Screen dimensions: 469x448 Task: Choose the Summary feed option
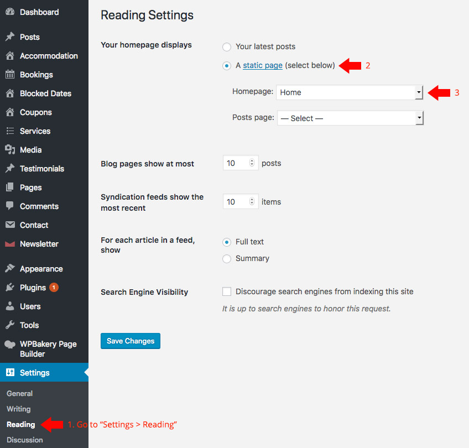(x=227, y=258)
